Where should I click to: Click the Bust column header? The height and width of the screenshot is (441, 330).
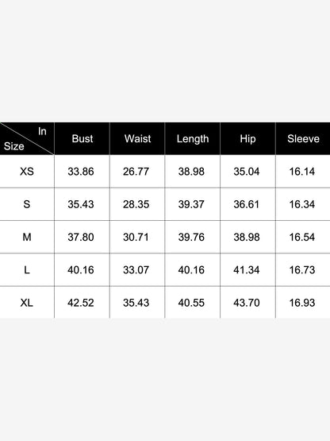coord(82,138)
